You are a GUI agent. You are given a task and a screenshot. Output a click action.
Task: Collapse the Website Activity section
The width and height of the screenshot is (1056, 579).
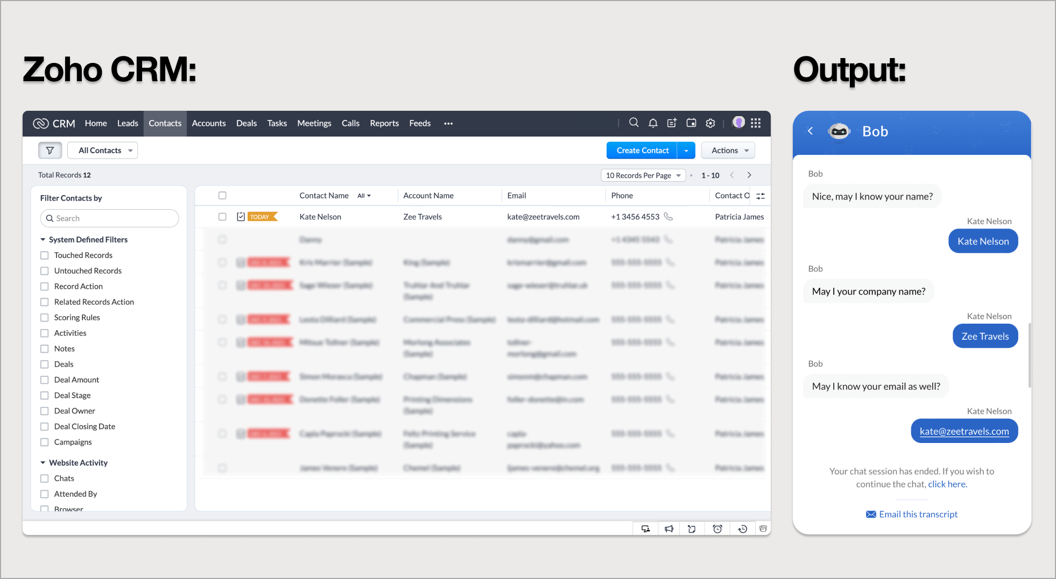[43, 463]
